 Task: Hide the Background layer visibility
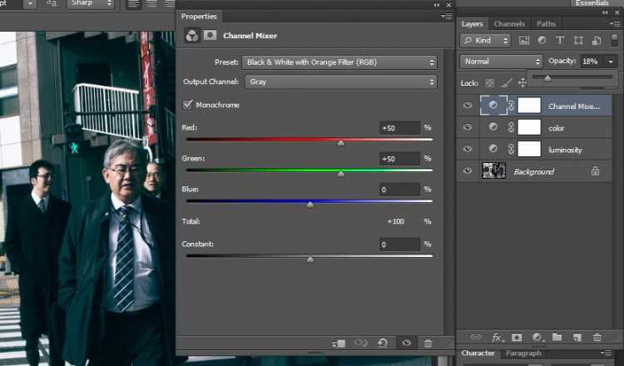pyautogui.click(x=468, y=171)
